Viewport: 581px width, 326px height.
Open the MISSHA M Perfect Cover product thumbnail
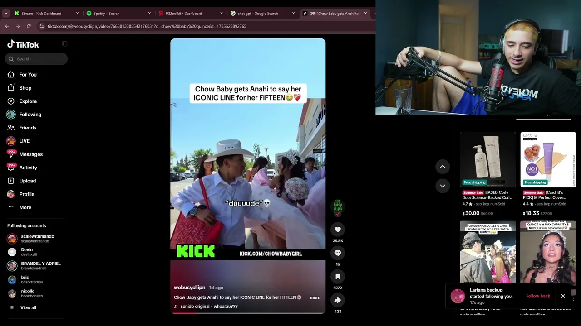(x=548, y=159)
